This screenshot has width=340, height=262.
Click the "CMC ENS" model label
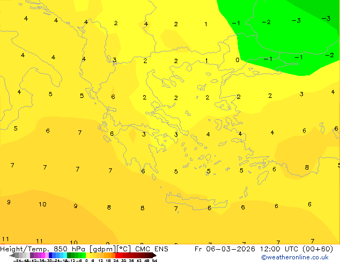(152, 249)
